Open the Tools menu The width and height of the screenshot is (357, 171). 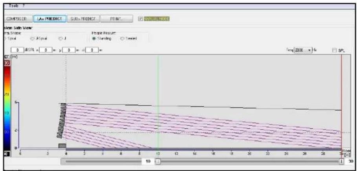pyautogui.click(x=13, y=5)
